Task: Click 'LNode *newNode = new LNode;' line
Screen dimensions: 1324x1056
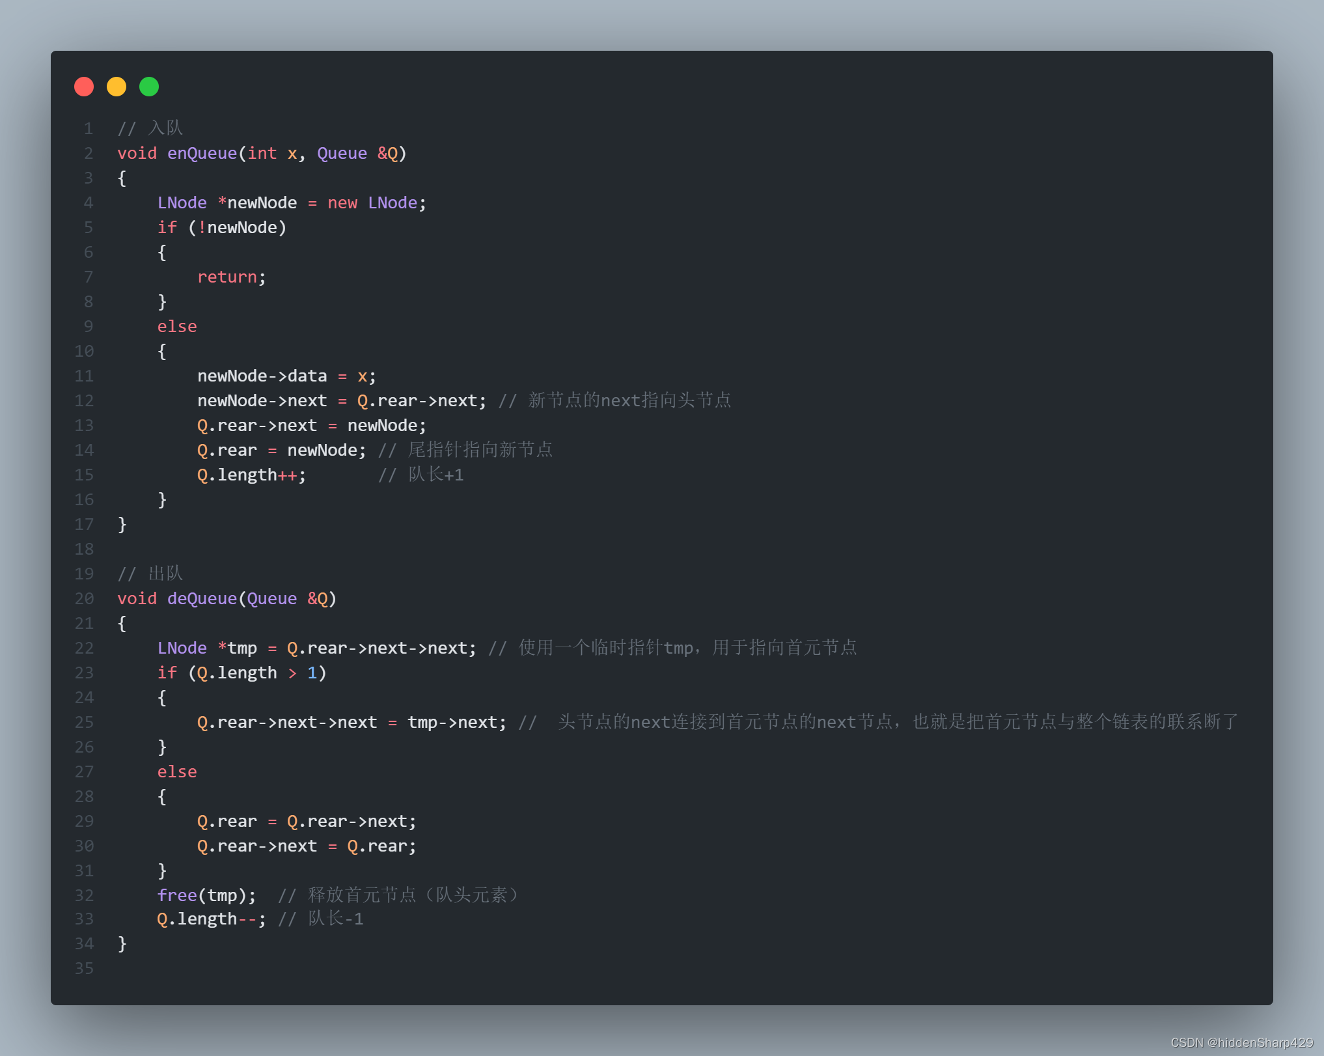Action: click(x=292, y=203)
